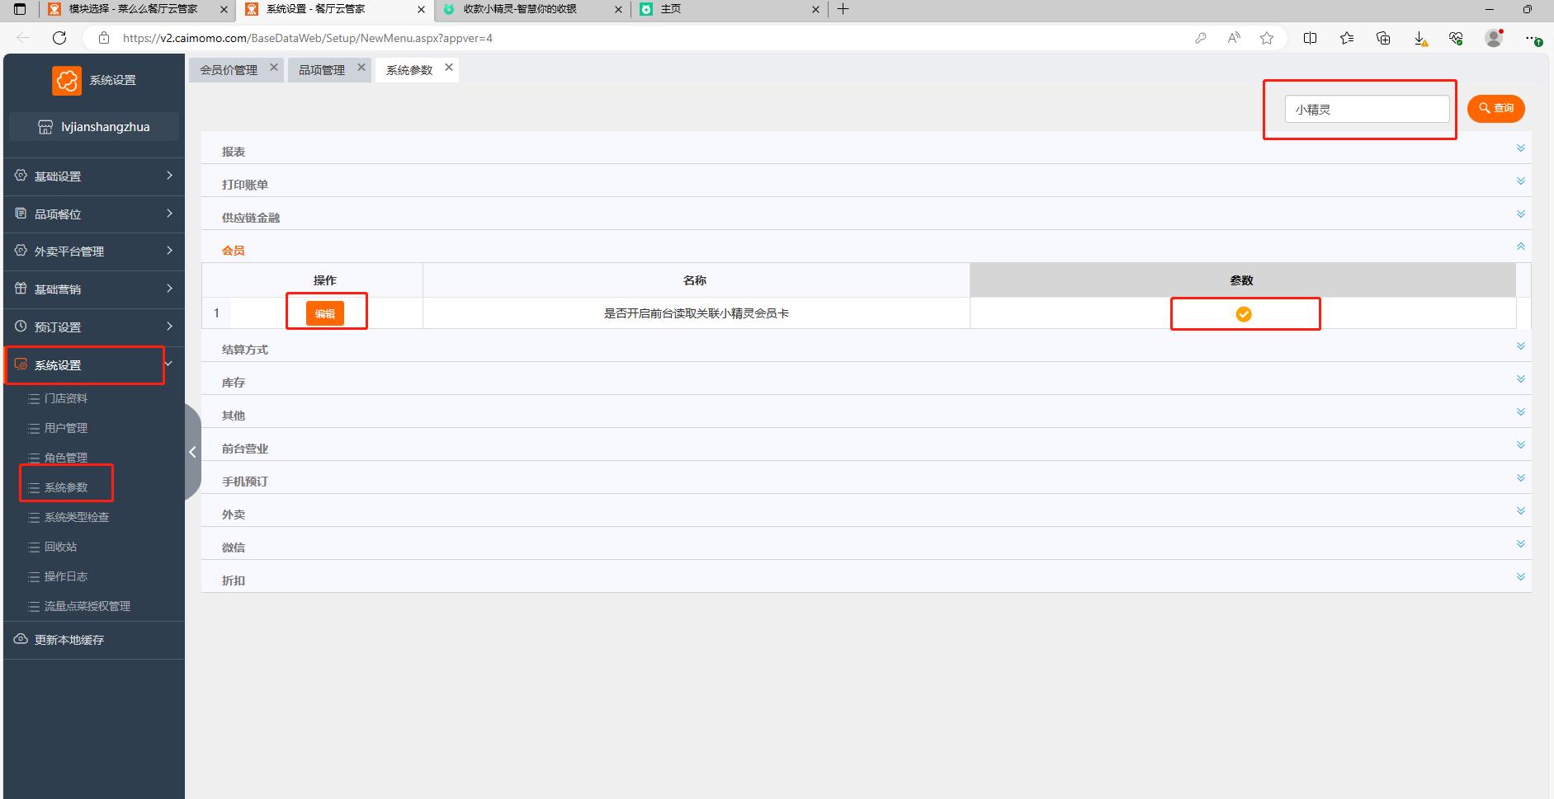Toggle the orange checkmark parameter in 会员 row

click(x=1243, y=313)
